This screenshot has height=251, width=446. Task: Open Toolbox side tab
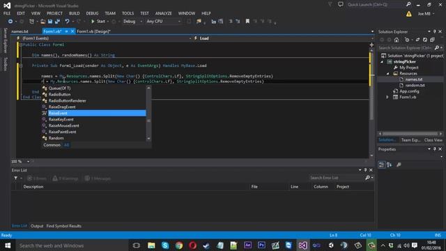point(5,64)
